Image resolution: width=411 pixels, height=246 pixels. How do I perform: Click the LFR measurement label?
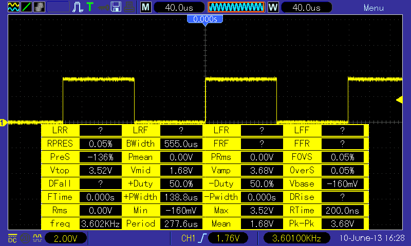[221, 130]
